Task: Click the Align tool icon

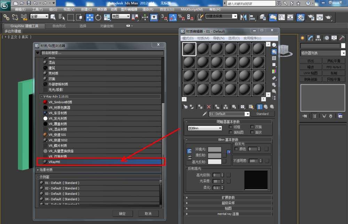Action: [x=252, y=17]
